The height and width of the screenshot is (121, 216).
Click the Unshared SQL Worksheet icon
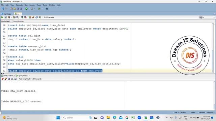coord(30,17)
